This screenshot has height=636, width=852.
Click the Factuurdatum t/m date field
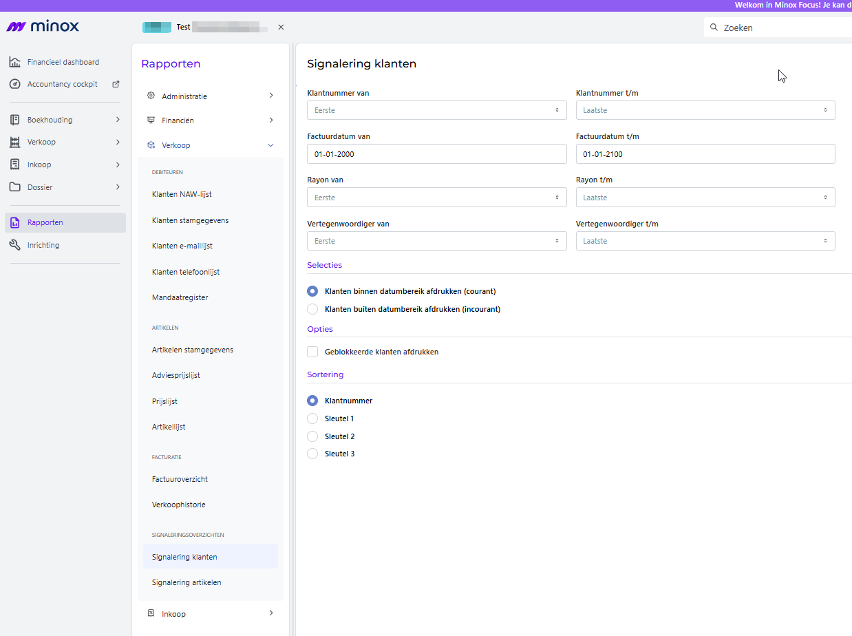pos(705,154)
